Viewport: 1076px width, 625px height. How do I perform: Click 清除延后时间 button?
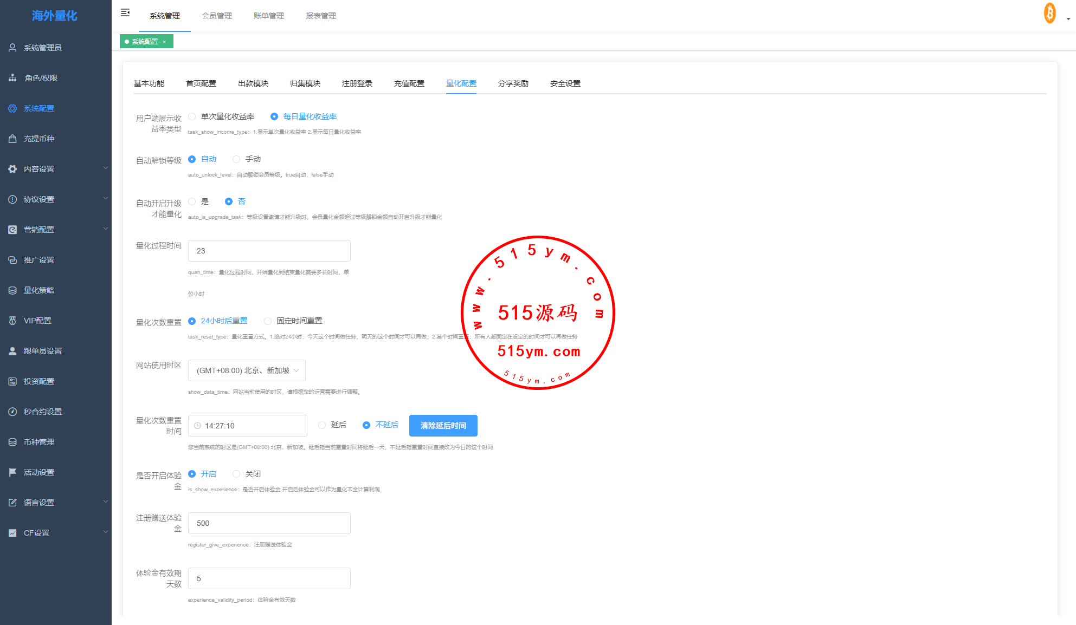443,426
